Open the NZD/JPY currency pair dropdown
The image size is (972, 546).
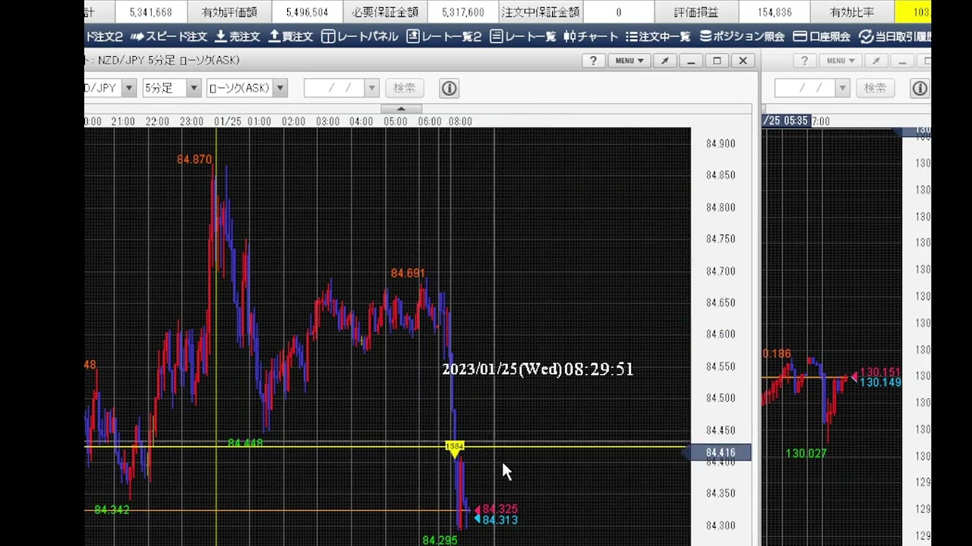click(x=128, y=88)
